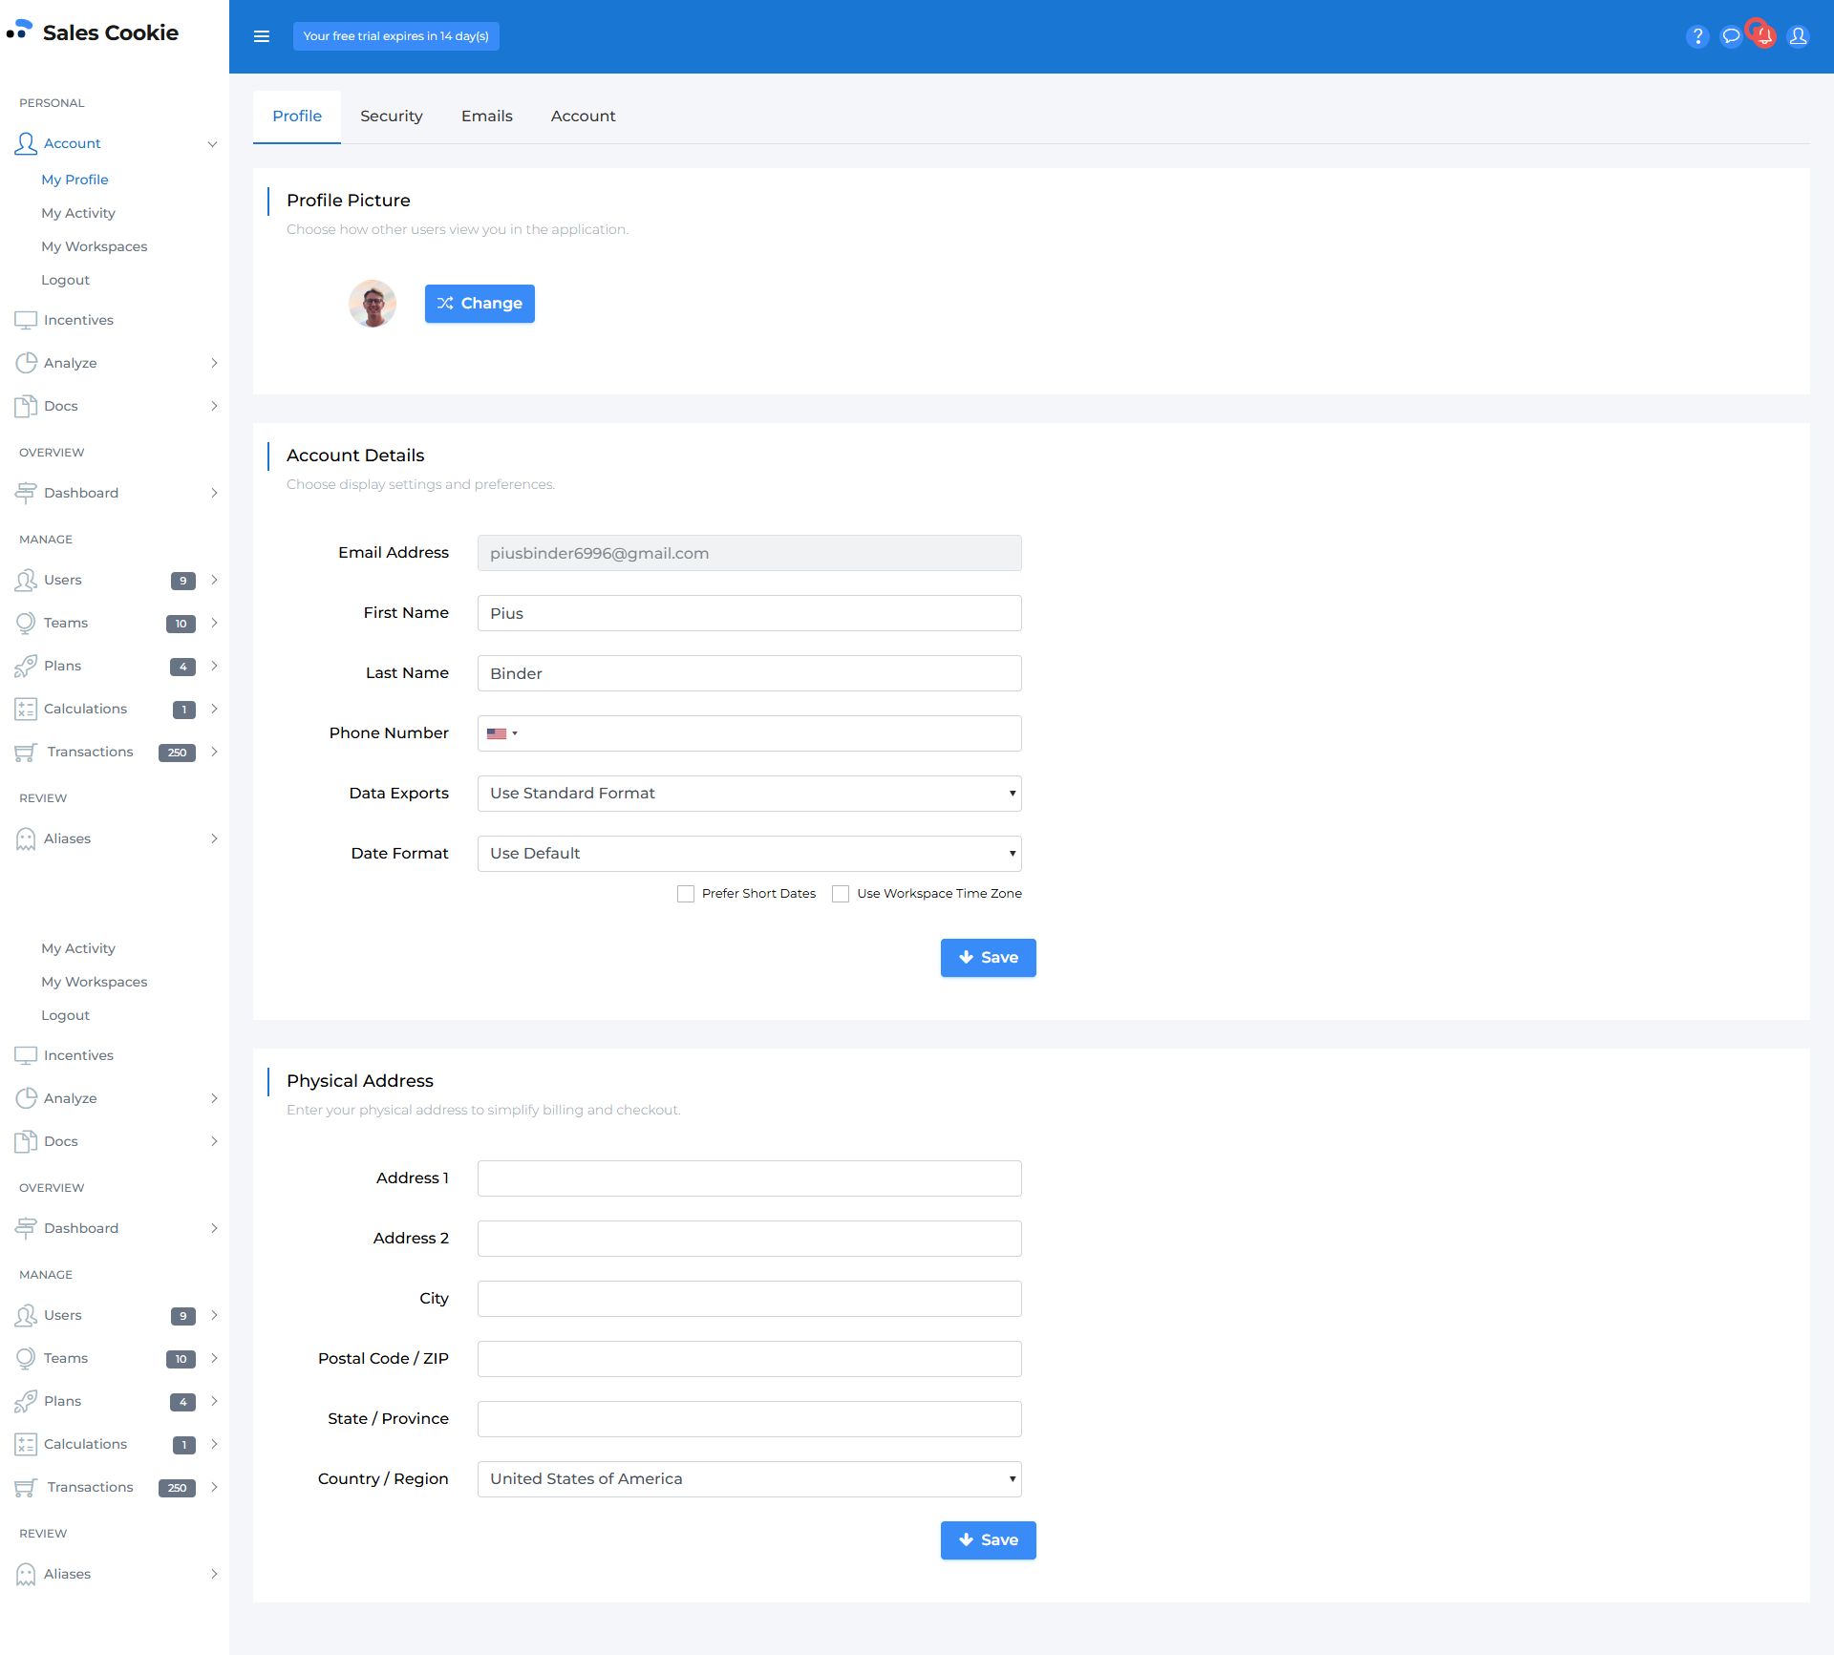Open the Data Exports dropdown
Image resolution: width=1834 pixels, height=1655 pixels.
pyautogui.click(x=749, y=794)
